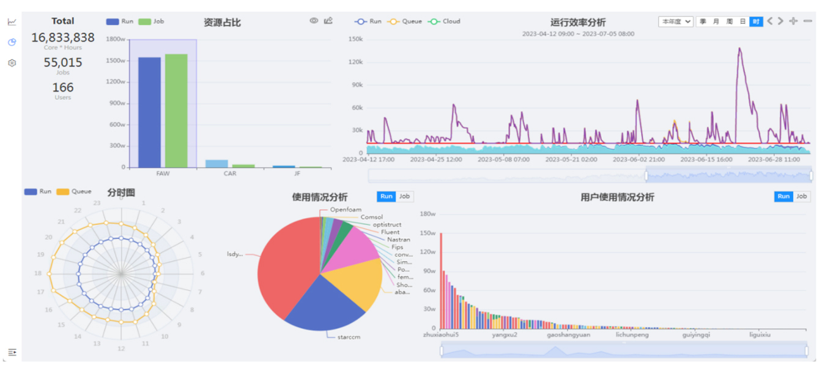Click the CAR light-blue bar

click(x=217, y=164)
